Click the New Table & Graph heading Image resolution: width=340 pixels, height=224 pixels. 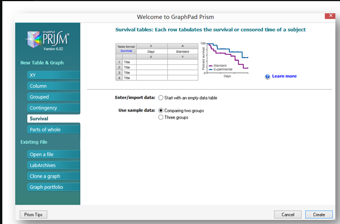click(x=42, y=63)
